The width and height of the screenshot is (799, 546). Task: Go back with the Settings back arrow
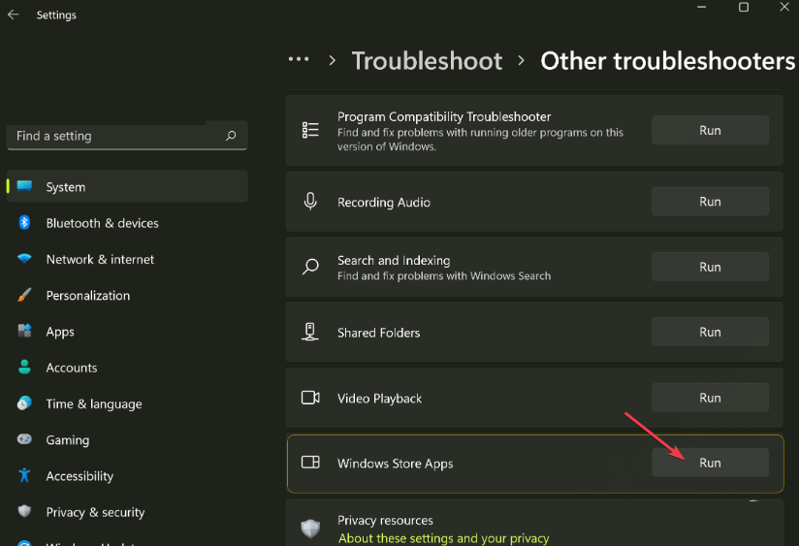pyautogui.click(x=14, y=15)
